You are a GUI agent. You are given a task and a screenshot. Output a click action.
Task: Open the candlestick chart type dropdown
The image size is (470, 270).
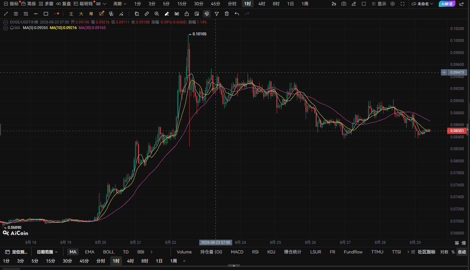point(101,4)
